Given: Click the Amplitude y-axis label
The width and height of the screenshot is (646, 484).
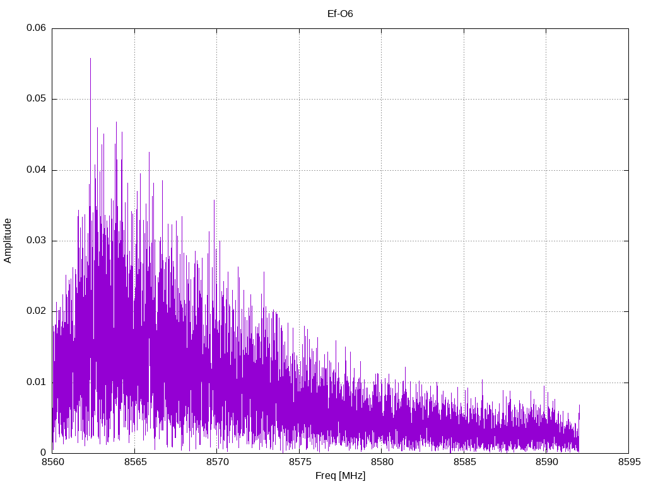Looking at the screenshot, I should coord(8,241).
